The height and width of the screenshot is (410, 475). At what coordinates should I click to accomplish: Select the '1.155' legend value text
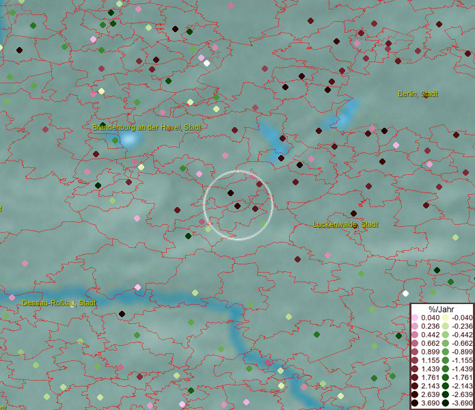[430, 360]
